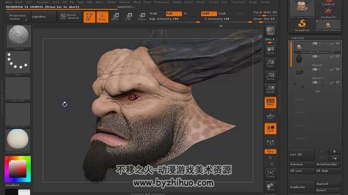Toggle the Floor grid
The image size is (348, 195).
[270, 116]
